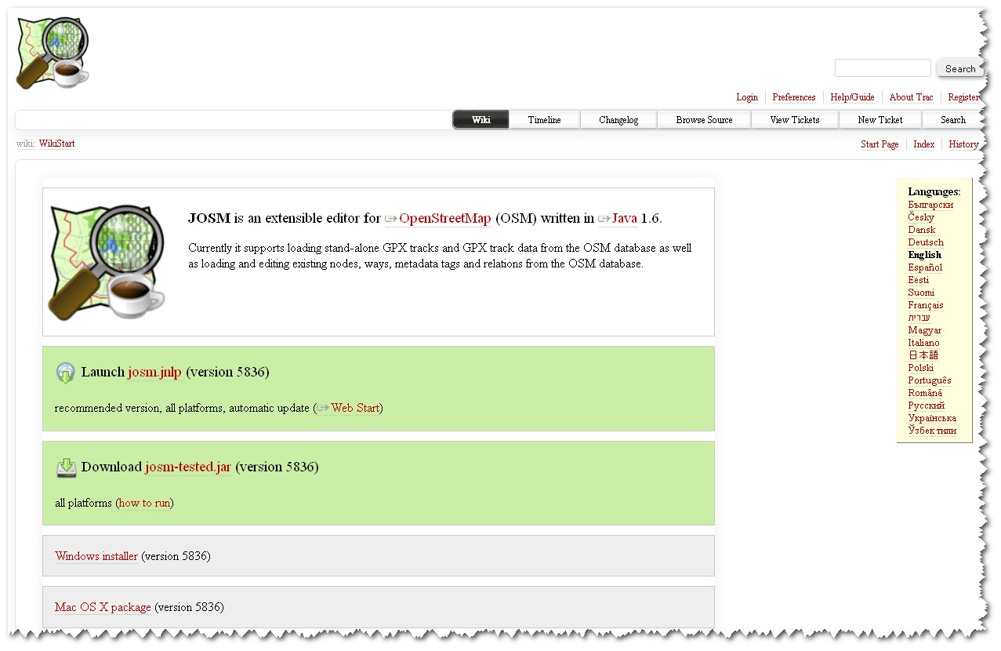Select the Wiki tab

tap(481, 120)
